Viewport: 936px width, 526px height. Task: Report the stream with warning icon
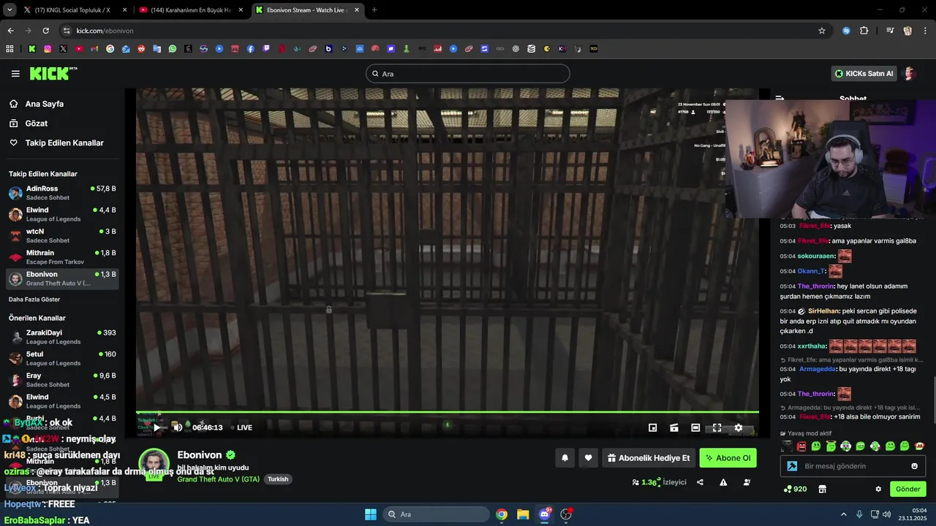(x=723, y=482)
